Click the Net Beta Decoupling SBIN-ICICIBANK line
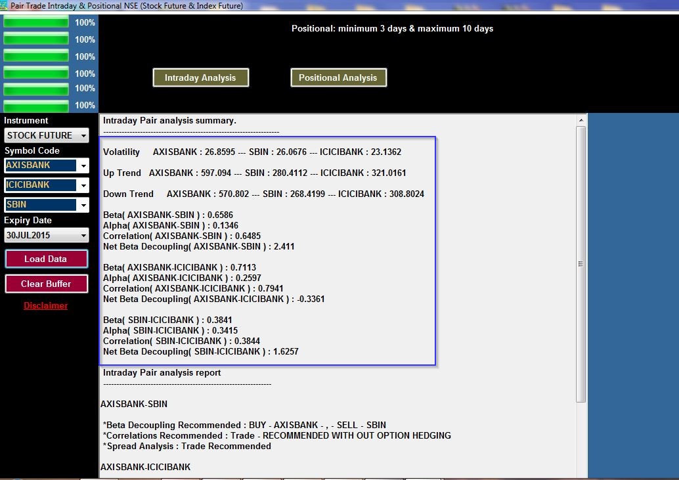The height and width of the screenshot is (480, 679). tap(200, 352)
